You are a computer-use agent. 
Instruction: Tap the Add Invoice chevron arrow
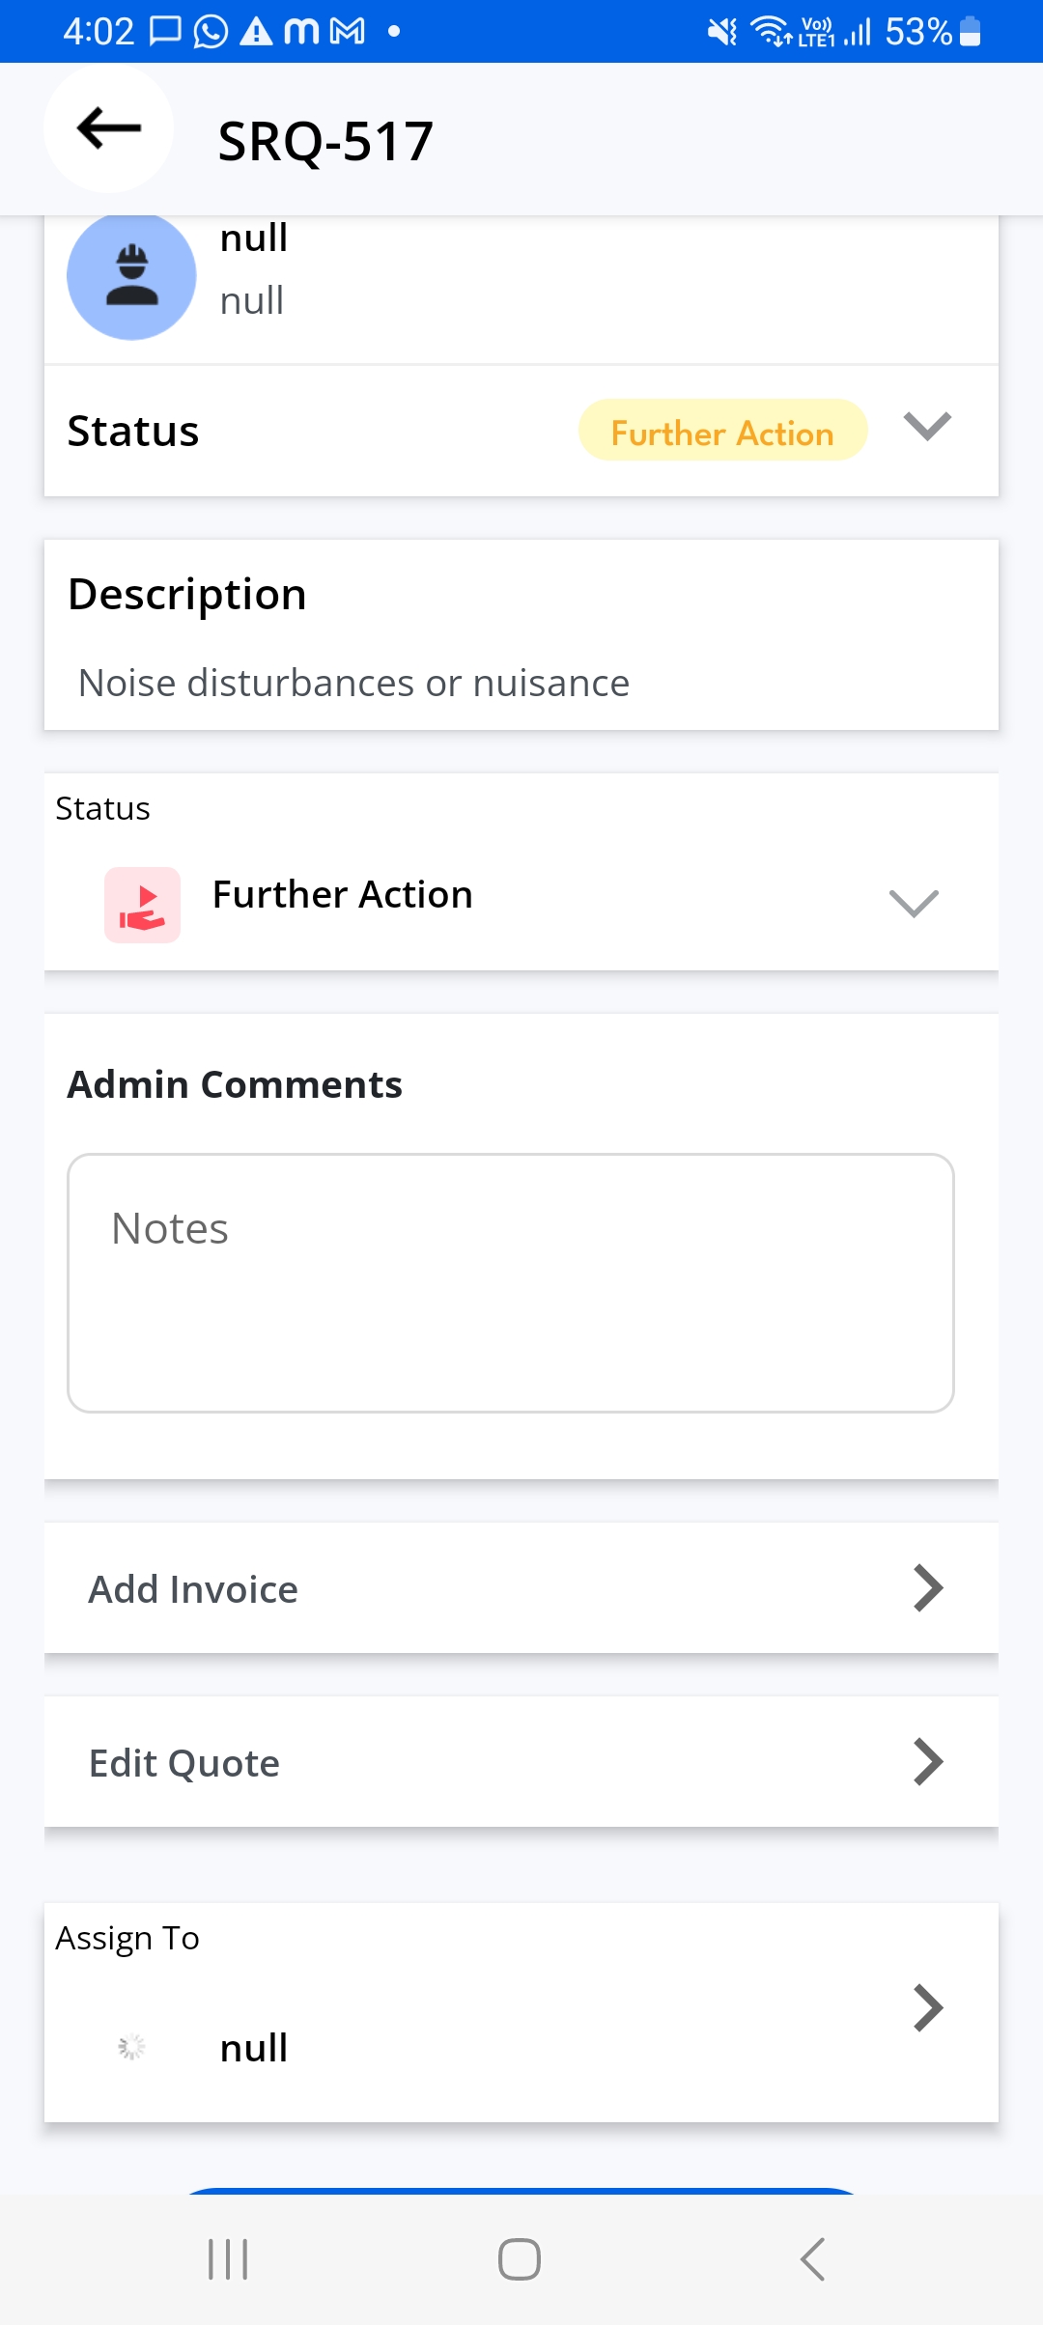(x=927, y=1588)
